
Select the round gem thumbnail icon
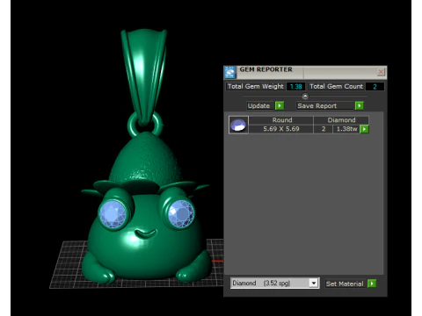pos(238,125)
